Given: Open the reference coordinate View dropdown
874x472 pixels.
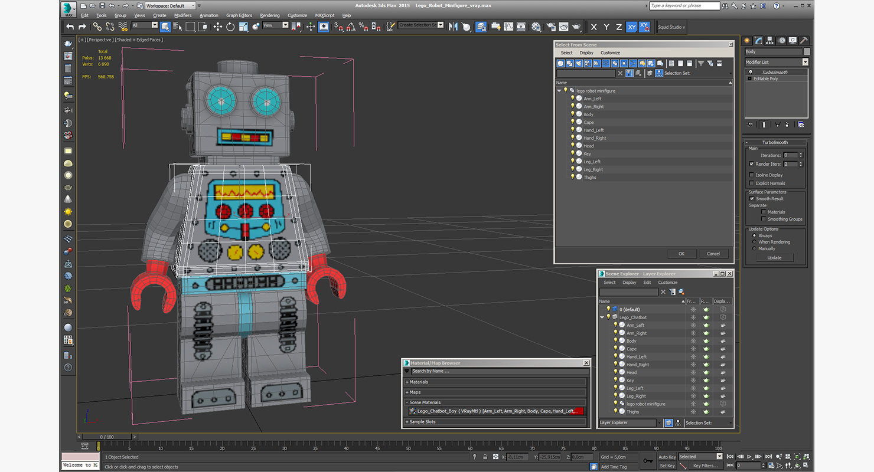Looking at the screenshot, I should tap(275, 25).
